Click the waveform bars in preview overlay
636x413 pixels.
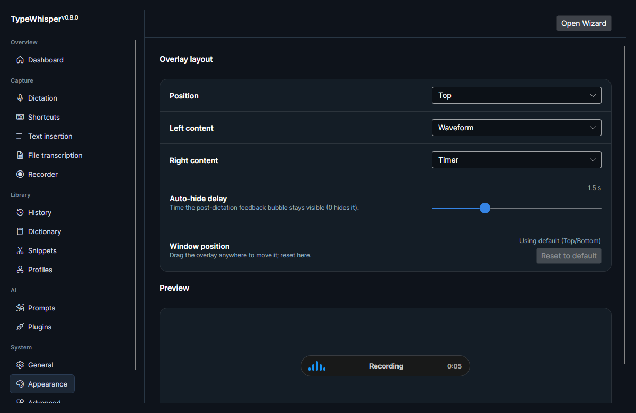317,366
